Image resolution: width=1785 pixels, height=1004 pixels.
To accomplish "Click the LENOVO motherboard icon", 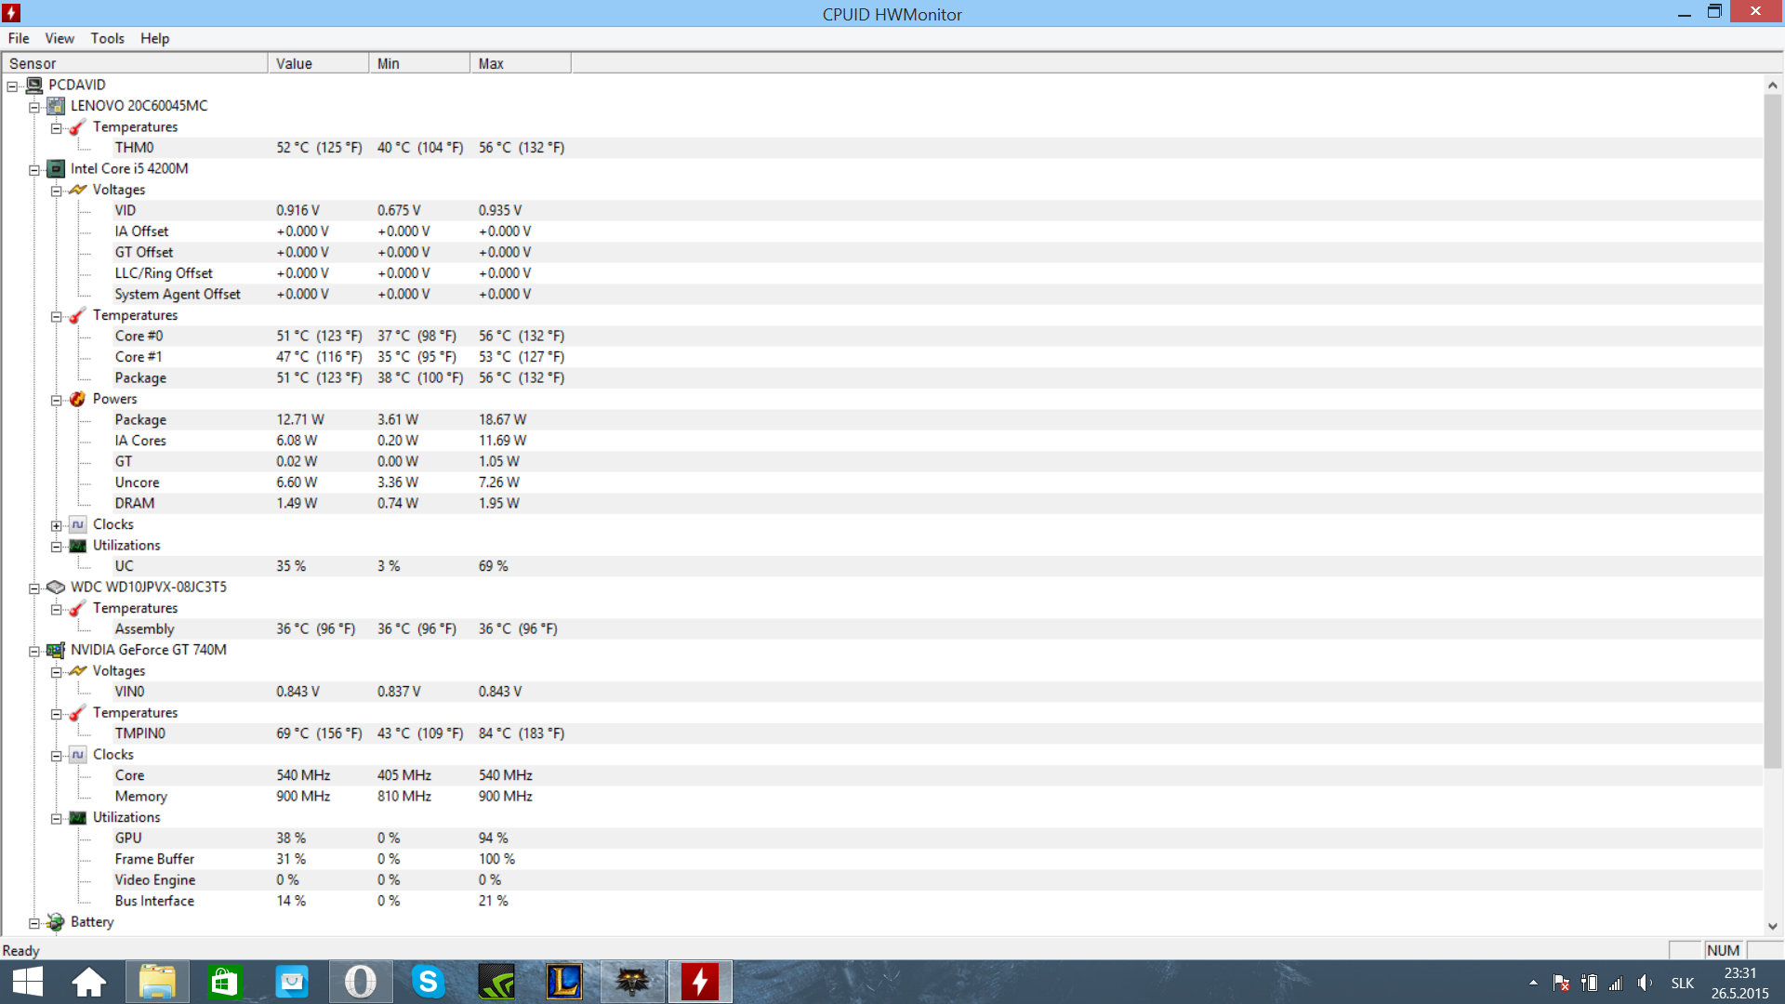I will 56,106.
